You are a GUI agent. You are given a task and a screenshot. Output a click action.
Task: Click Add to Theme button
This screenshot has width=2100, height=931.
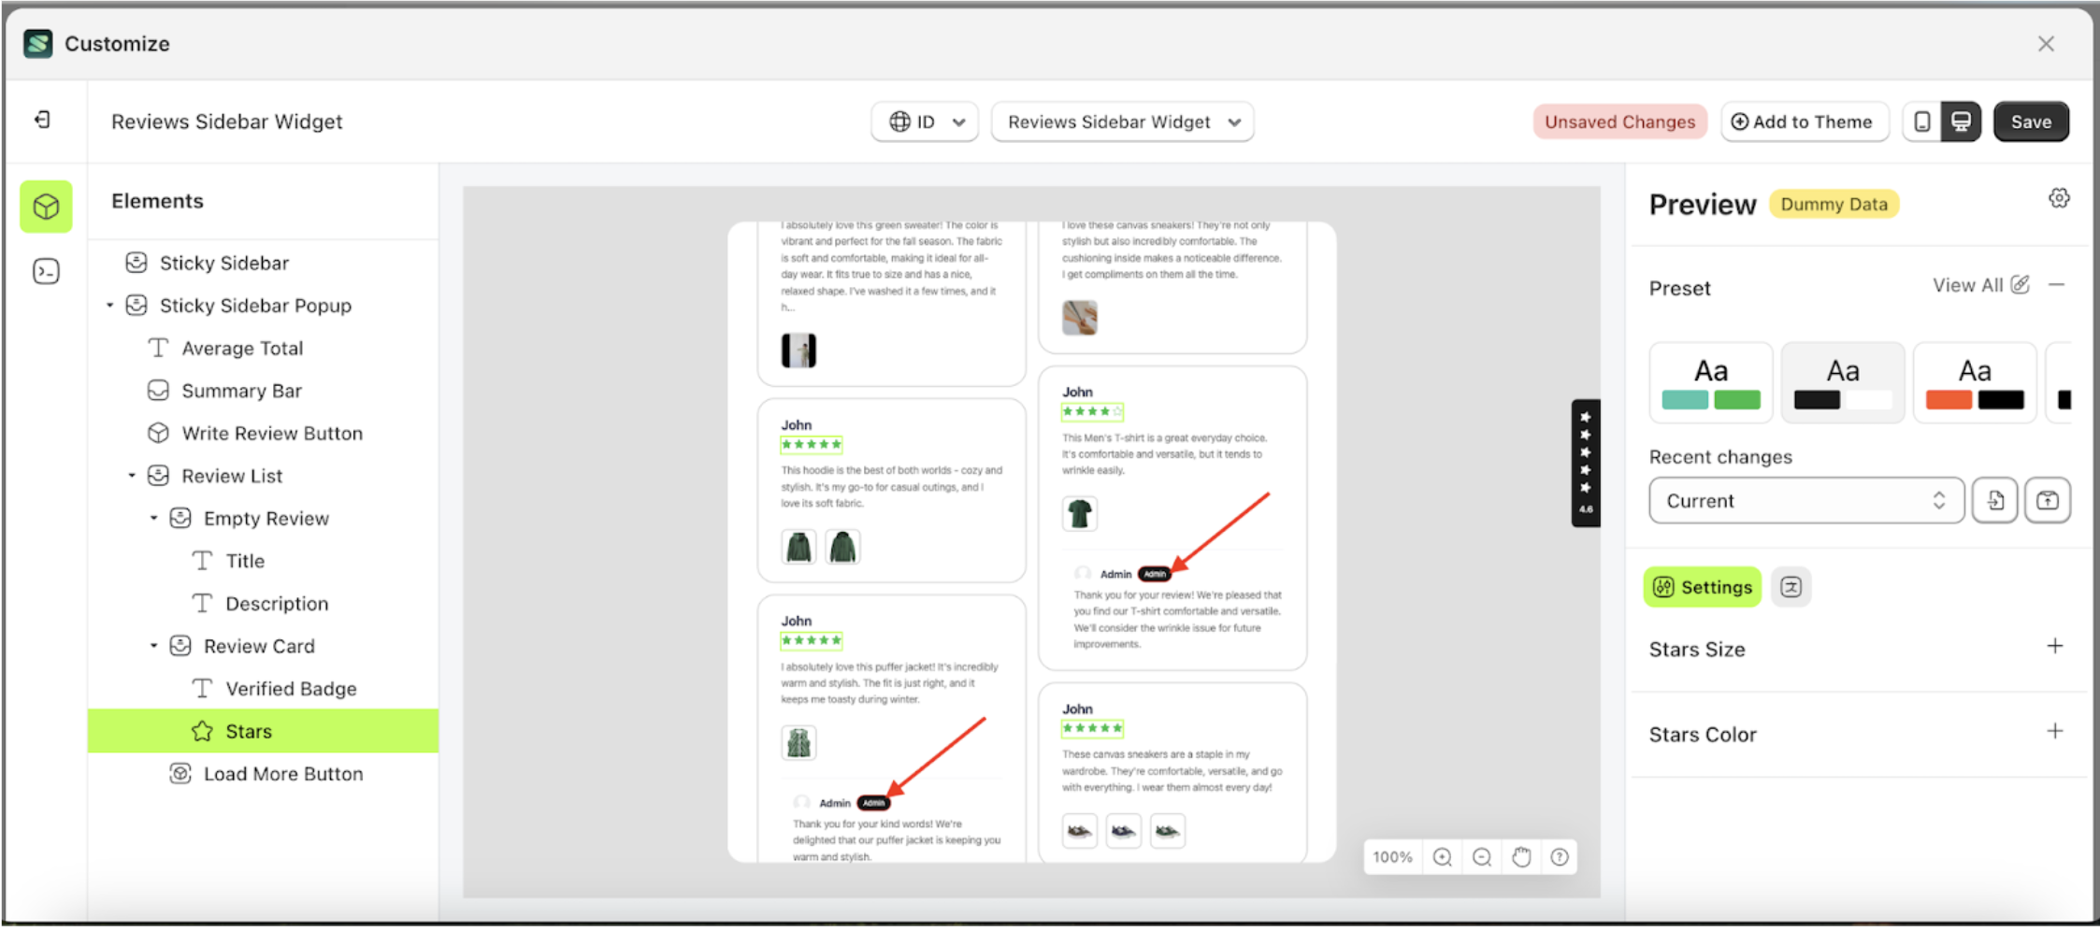point(1803,122)
